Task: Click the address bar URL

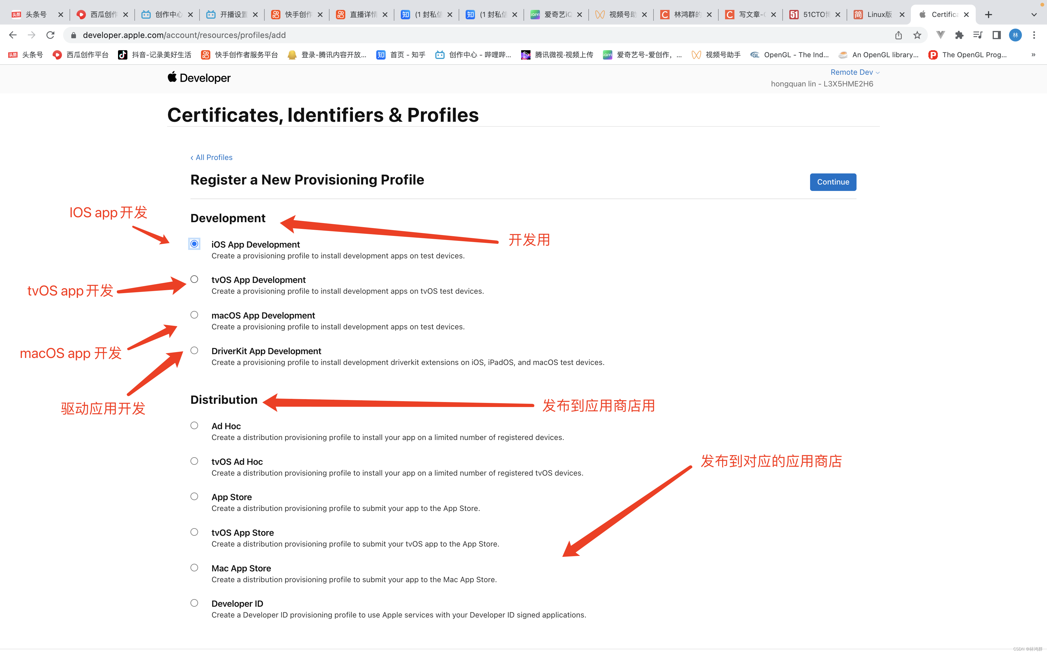Action: pyautogui.click(x=184, y=35)
